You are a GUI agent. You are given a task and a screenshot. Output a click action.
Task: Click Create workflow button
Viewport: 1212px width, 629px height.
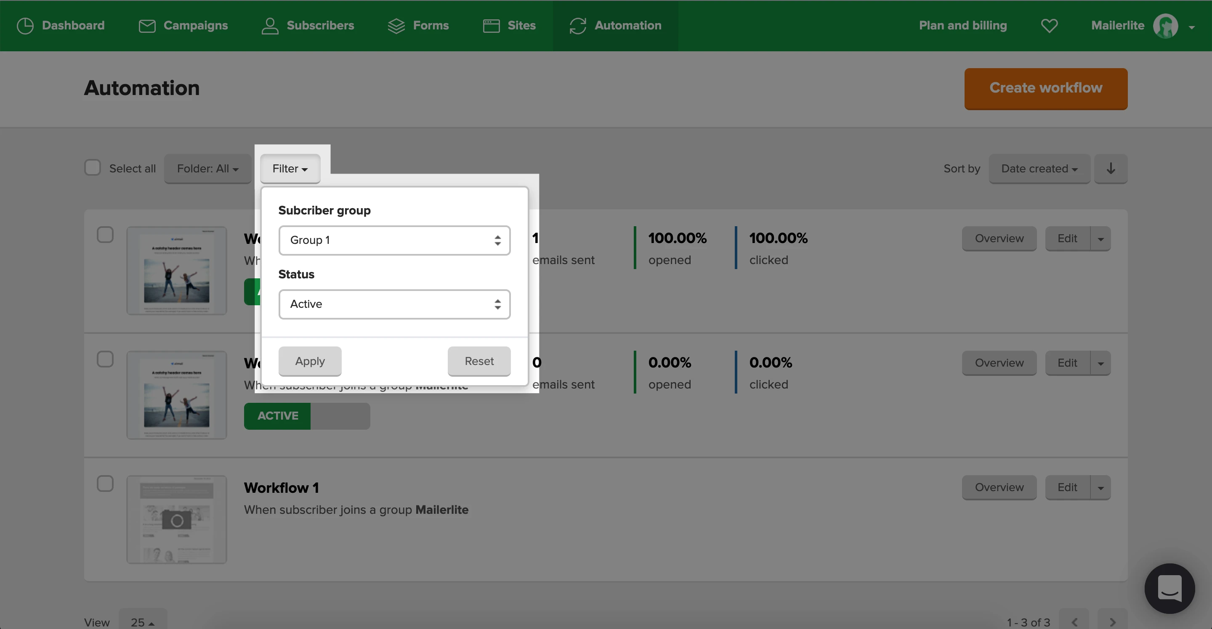(1045, 89)
